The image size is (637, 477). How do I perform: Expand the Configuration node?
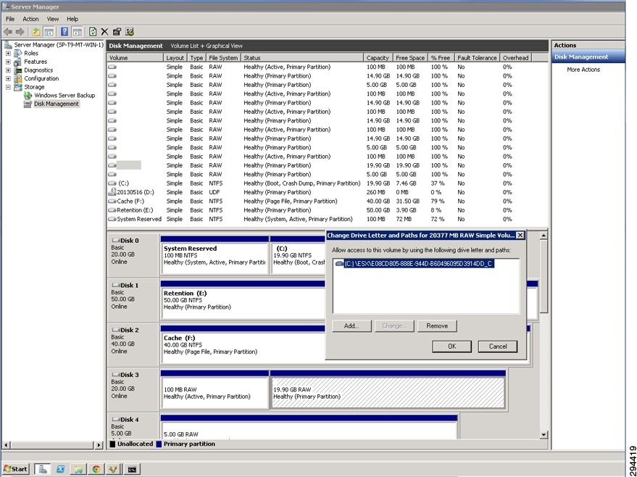click(8, 78)
